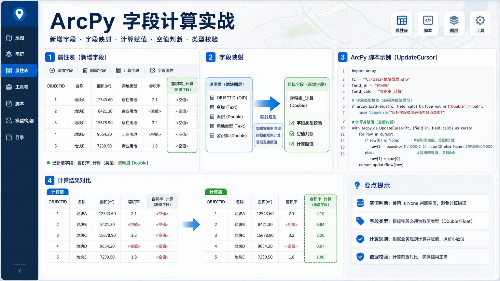Click the checkmark icon beside 计算规则 tip
Viewport: 500px width, 281px height.
360,239
